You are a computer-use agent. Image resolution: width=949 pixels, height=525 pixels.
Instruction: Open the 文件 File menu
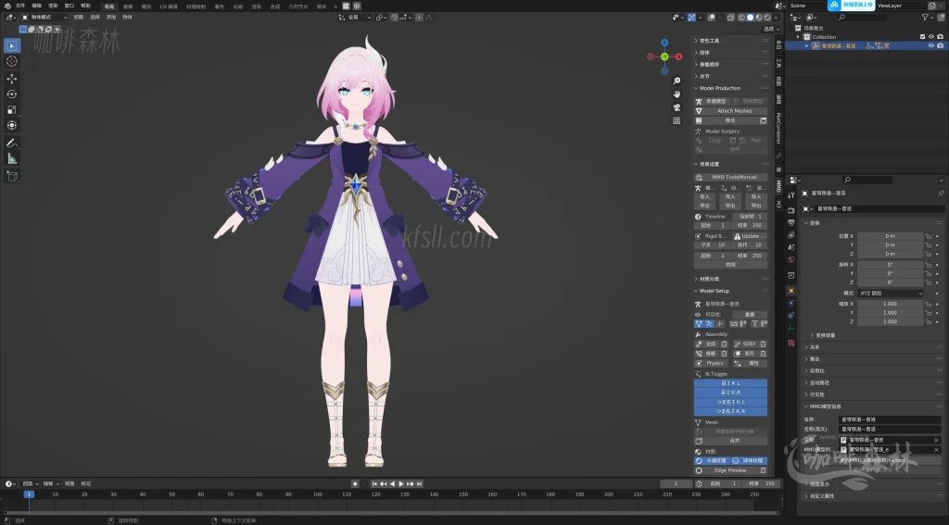[x=20, y=6]
